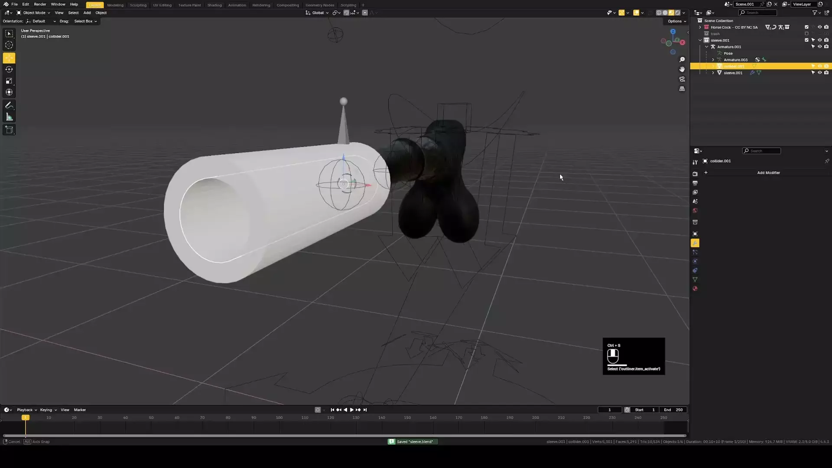Select the Rotate tool
Screen dimensions: 832x468
[x=9, y=69]
